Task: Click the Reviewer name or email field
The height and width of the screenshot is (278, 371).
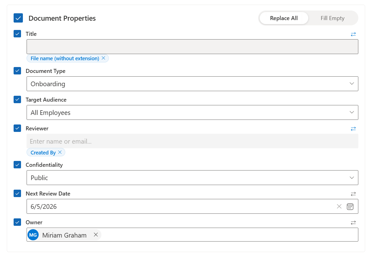Action: click(x=192, y=141)
